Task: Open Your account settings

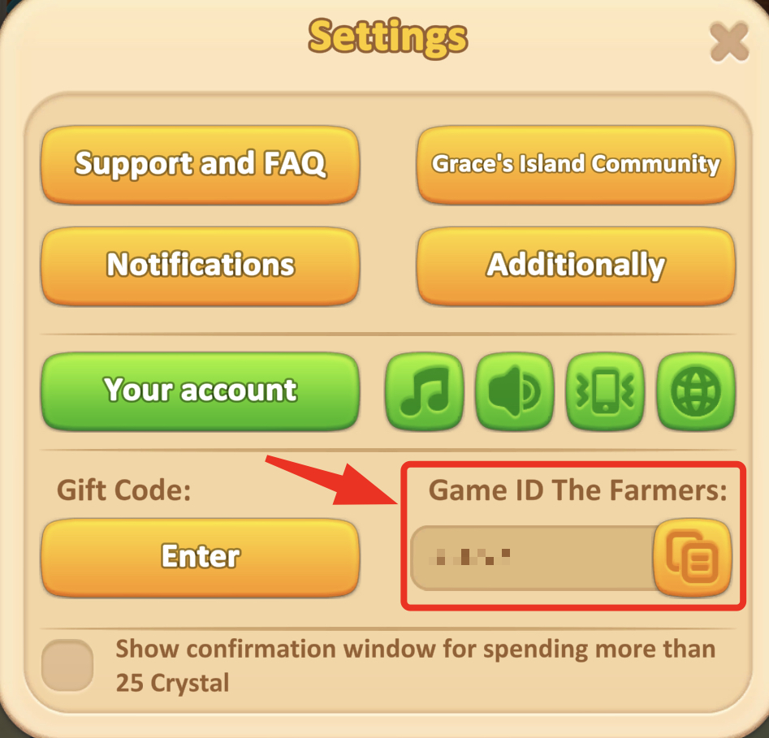Action: click(200, 391)
